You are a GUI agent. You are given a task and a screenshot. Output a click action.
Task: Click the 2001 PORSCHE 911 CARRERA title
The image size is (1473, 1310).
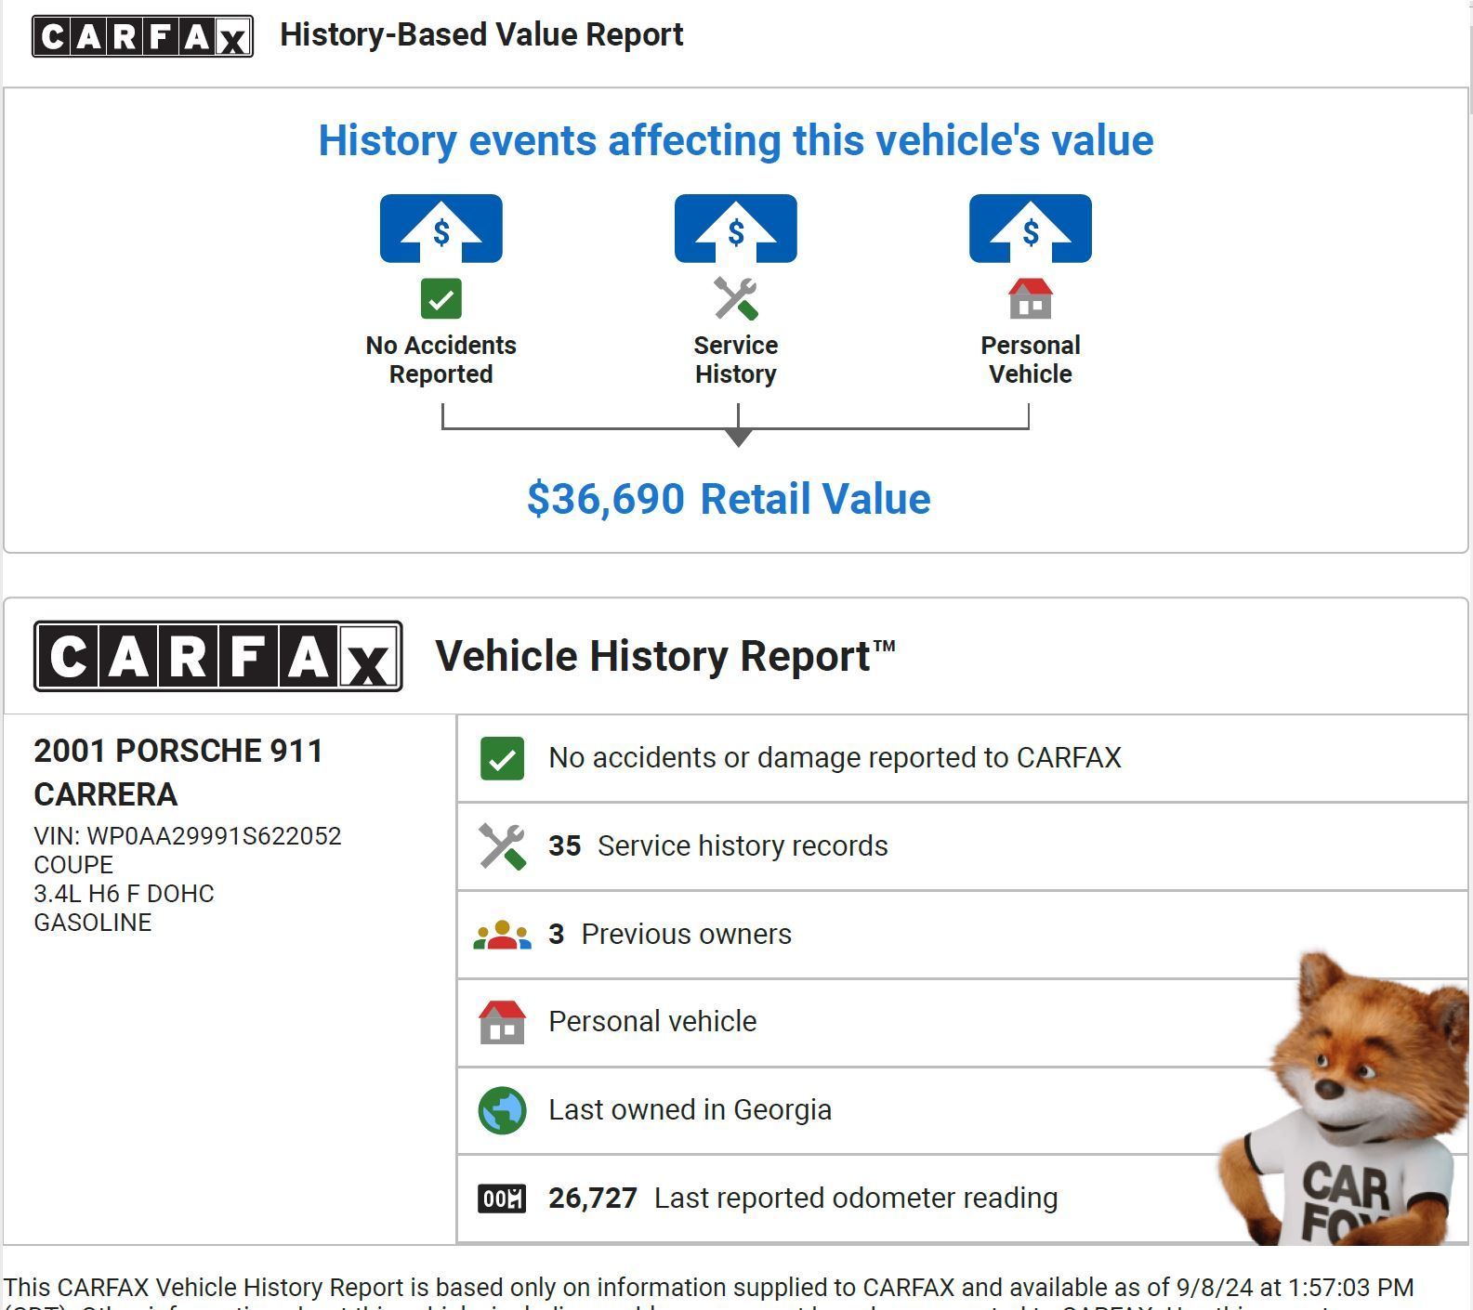[178, 773]
